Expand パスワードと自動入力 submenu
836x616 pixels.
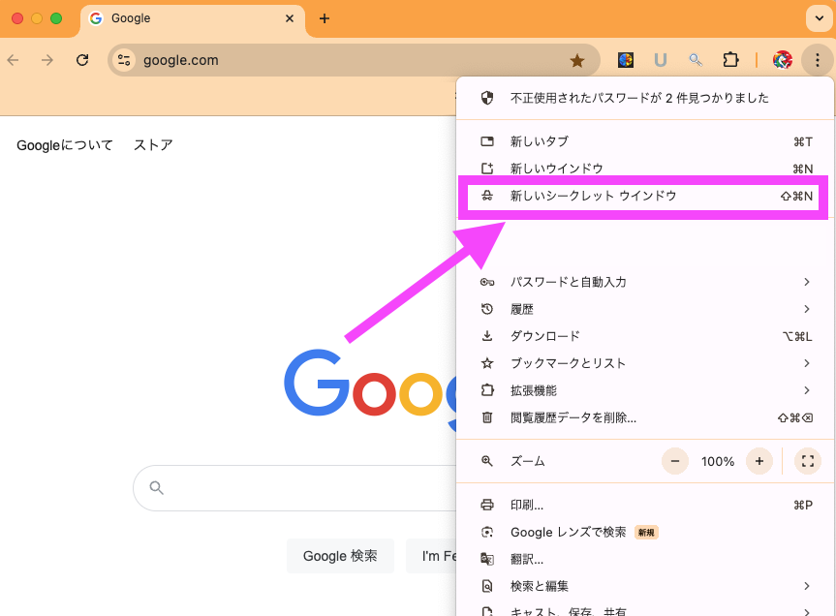tap(644, 282)
